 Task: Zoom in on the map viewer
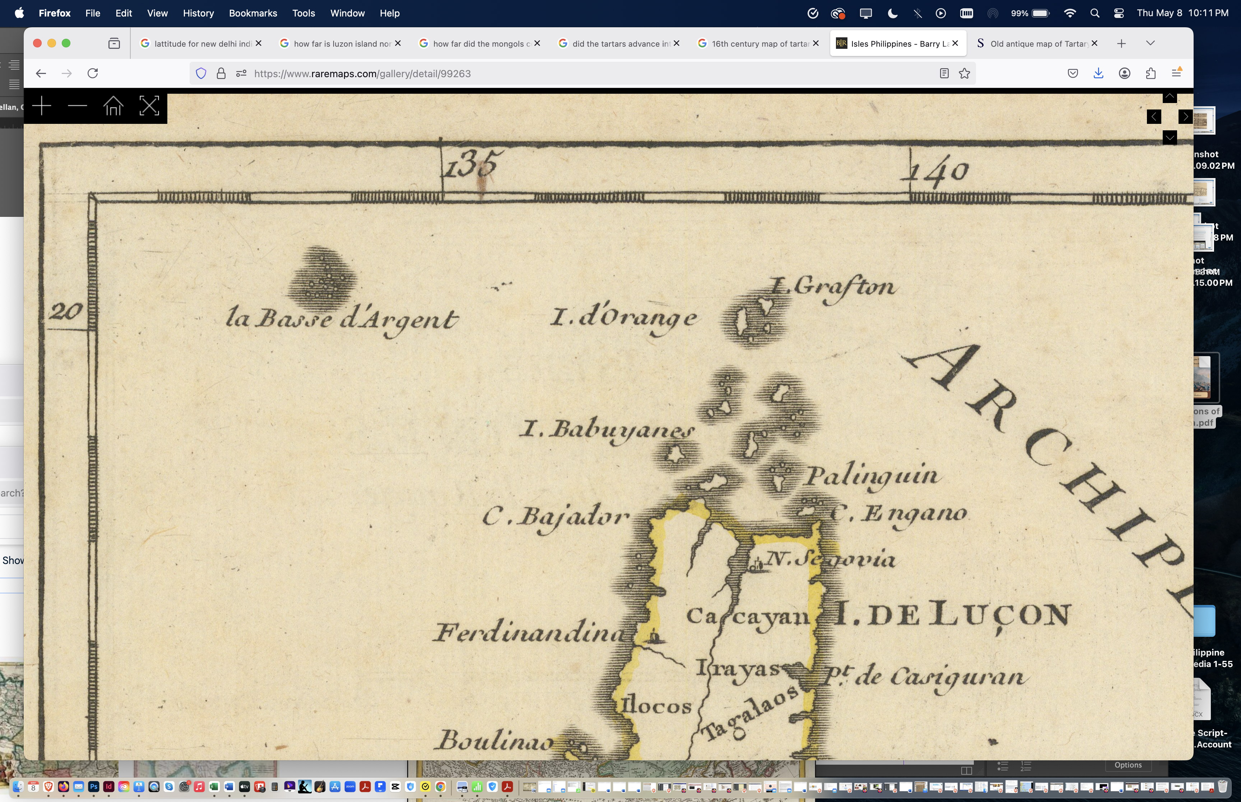[x=42, y=106]
